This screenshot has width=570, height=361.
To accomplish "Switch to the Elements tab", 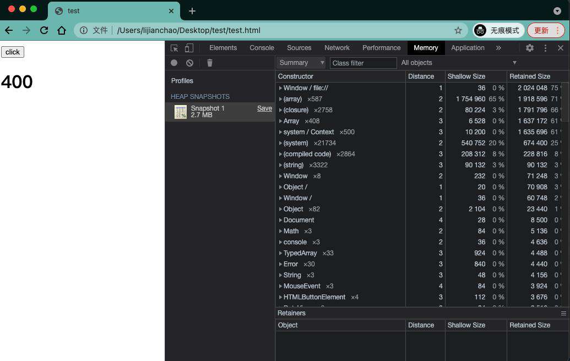I will click(223, 48).
